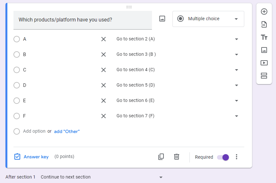Remove option C with the X button
Screen dimensions: 276x183
pos(104,70)
